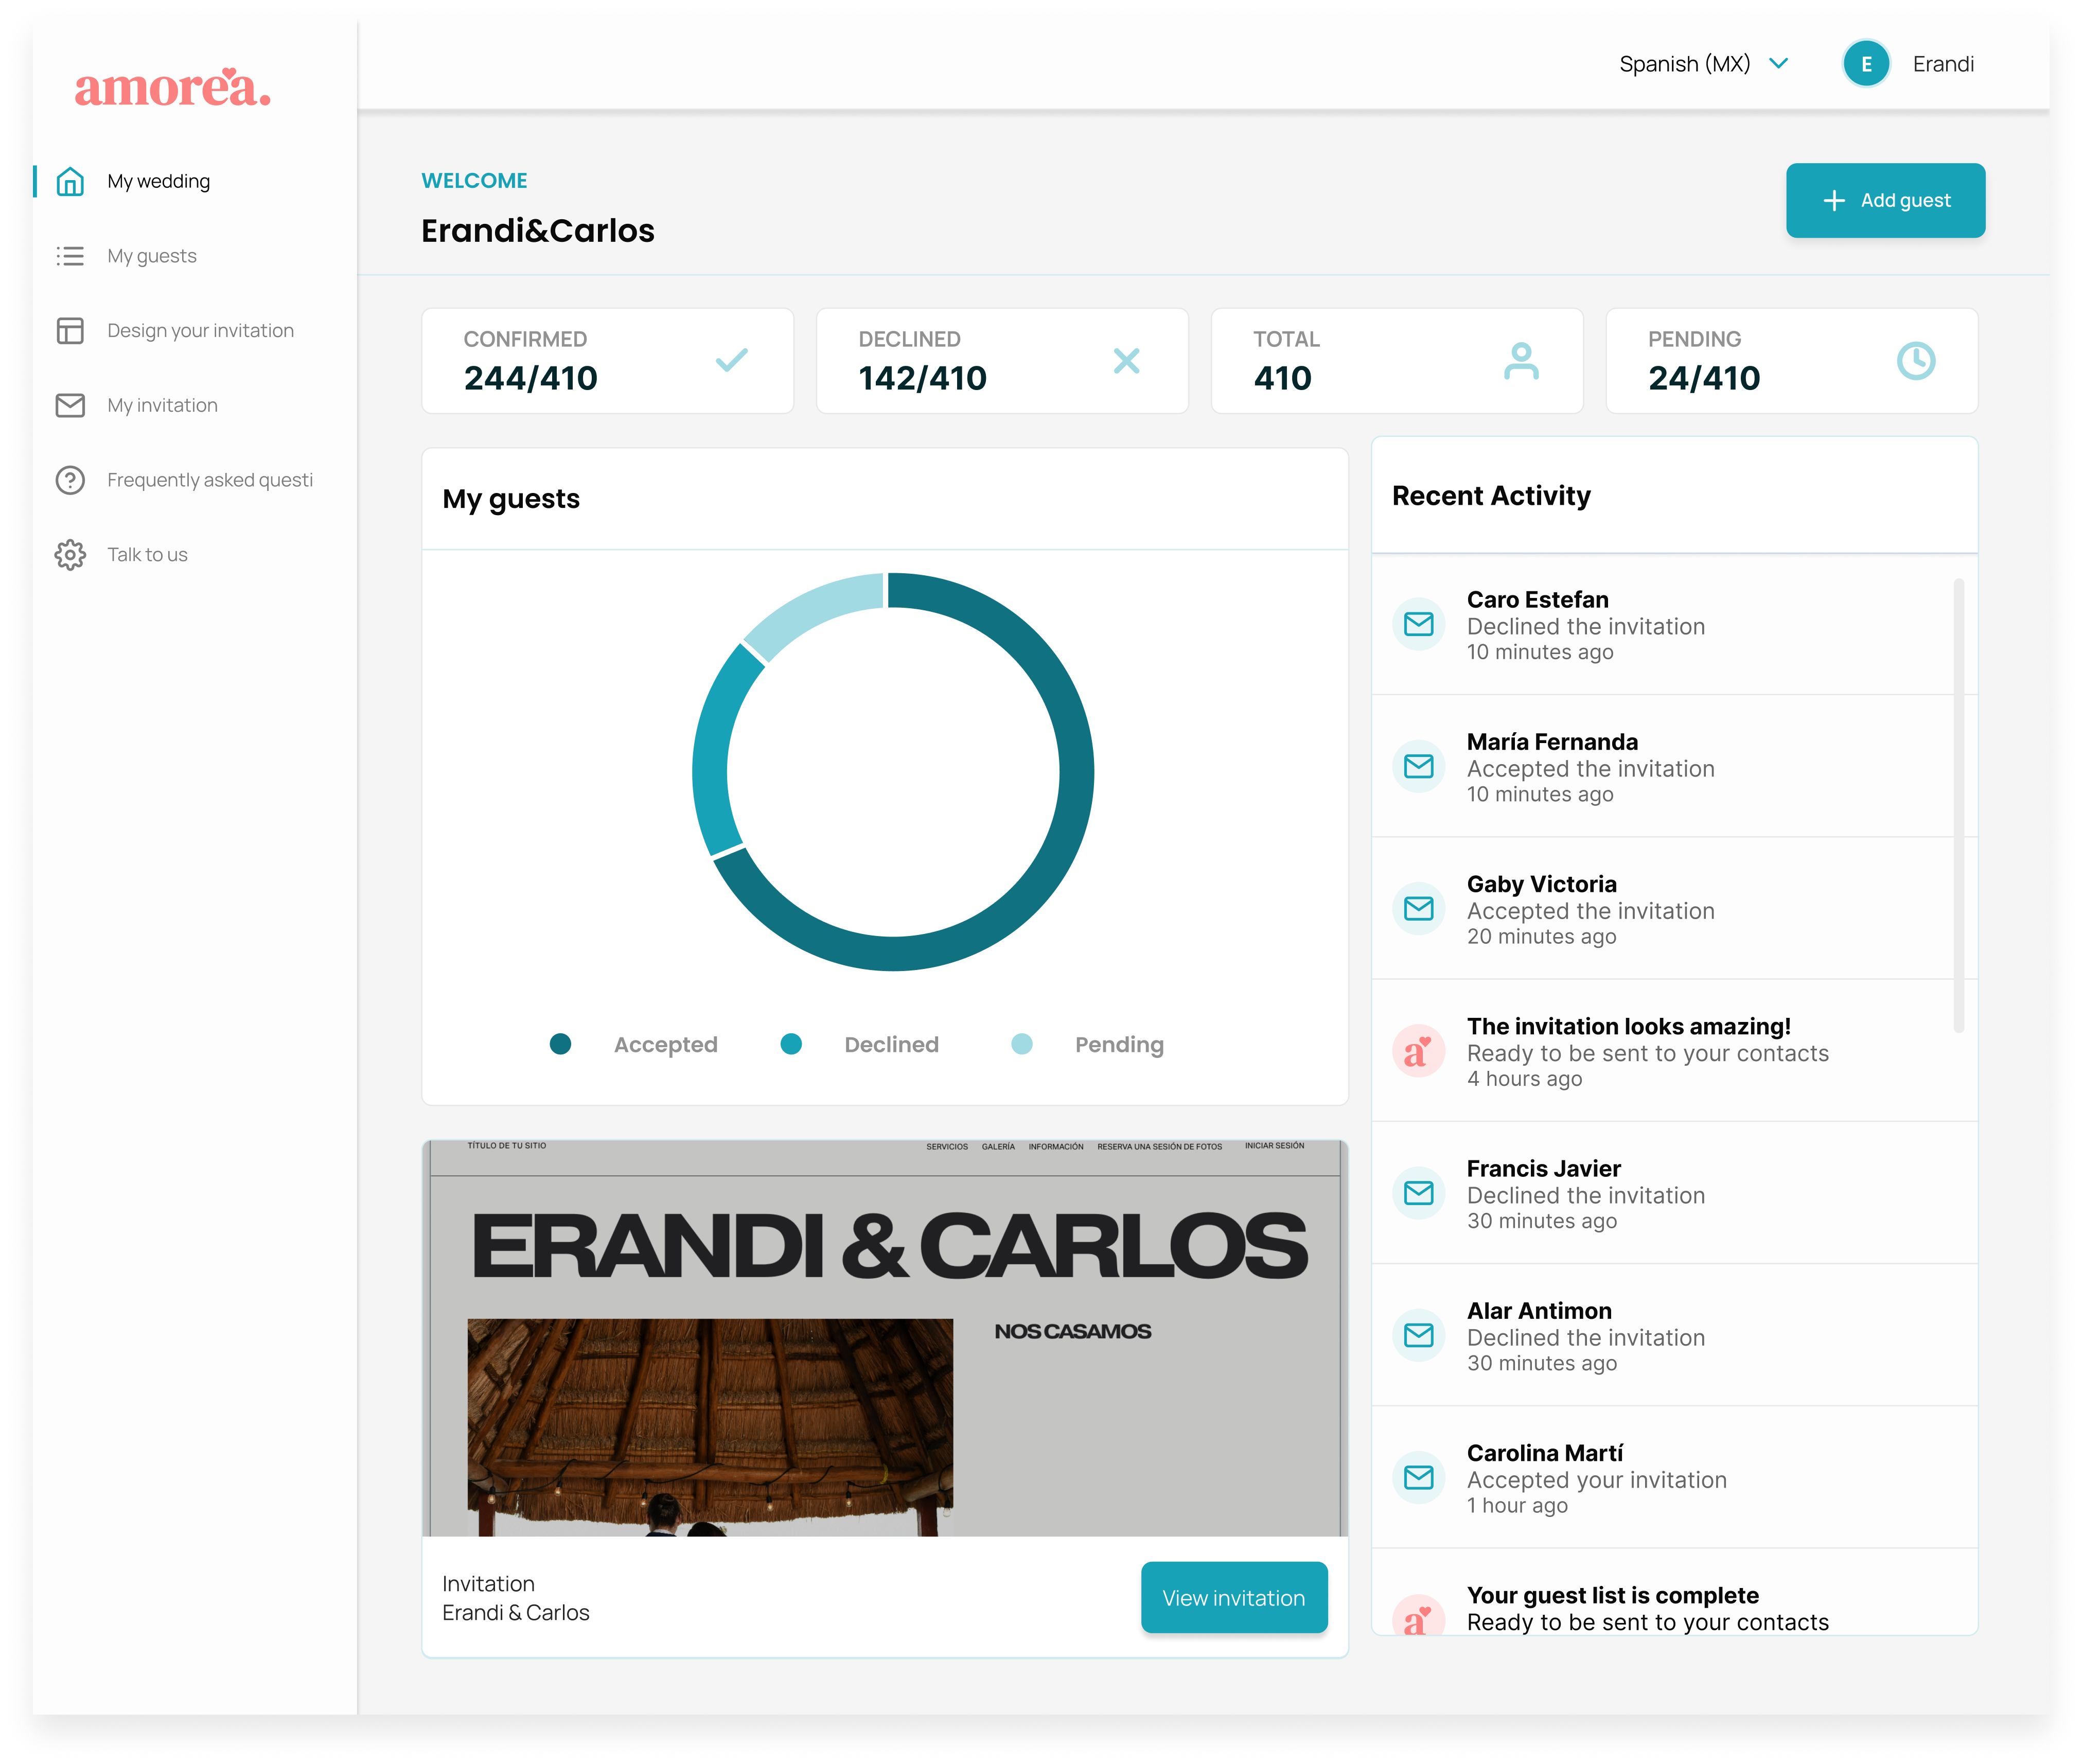This screenshot has width=2083, height=1764.
Task: Click envelope icon beside Alar Antimon
Action: (1419, 1336)
